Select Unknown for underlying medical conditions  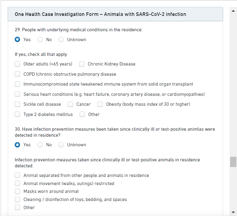[61, 40]
